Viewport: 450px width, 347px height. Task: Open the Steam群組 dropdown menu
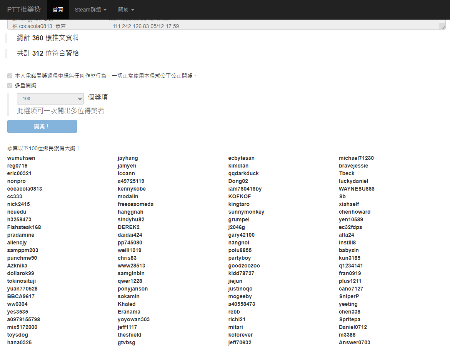click(x=90, y=10)
